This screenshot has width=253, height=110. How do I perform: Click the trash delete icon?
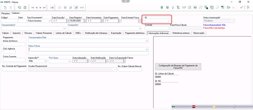tap(11, 8)
